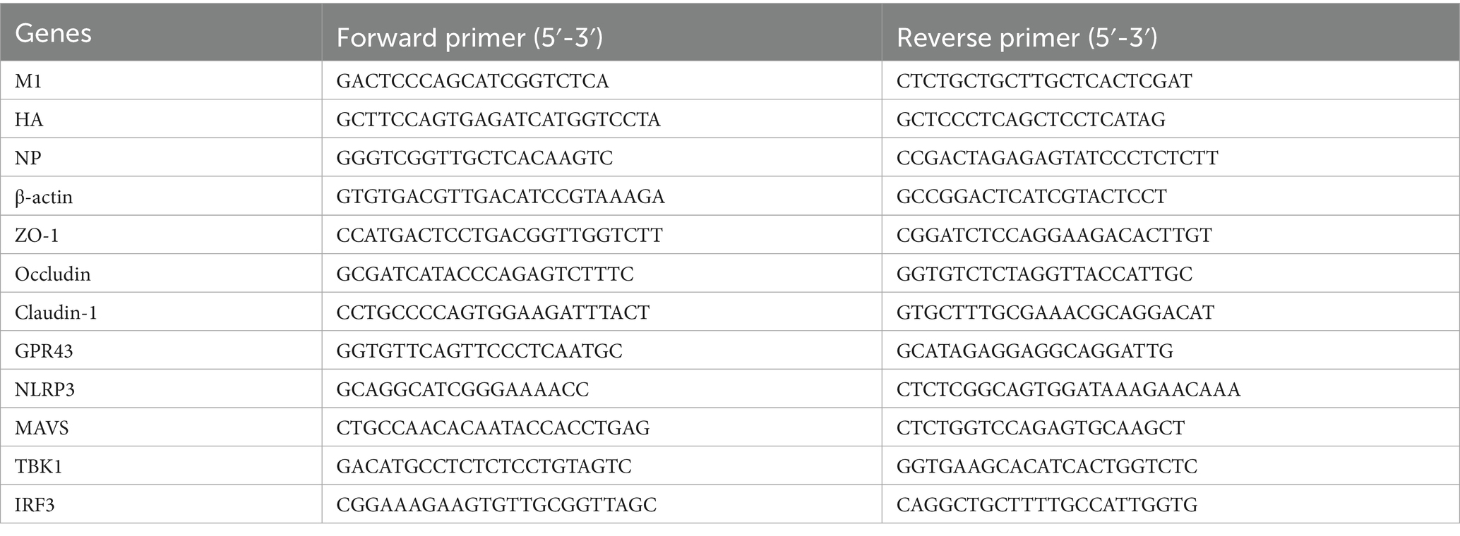Screen dimensions: 1460x536
Task: Select the HA gene cell
Action: point(30,120)
